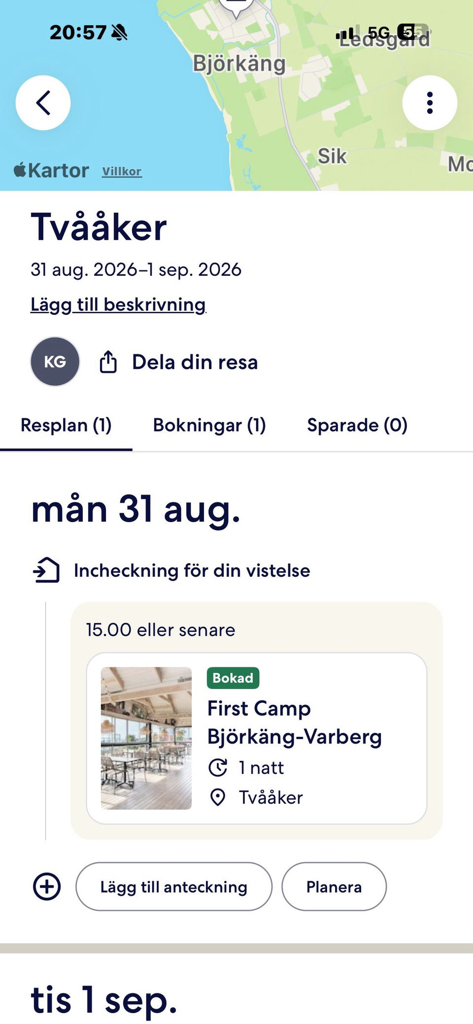This screenshot has height=1024, width=473.
Task: Open the First Camp Björkäng-Varberg booking title
Action: click(x=295, y=723)
